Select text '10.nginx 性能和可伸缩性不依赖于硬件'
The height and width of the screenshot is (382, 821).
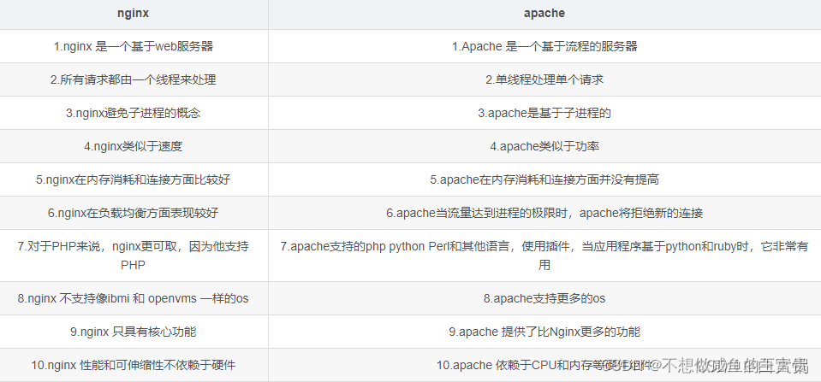tap(134, 365)
